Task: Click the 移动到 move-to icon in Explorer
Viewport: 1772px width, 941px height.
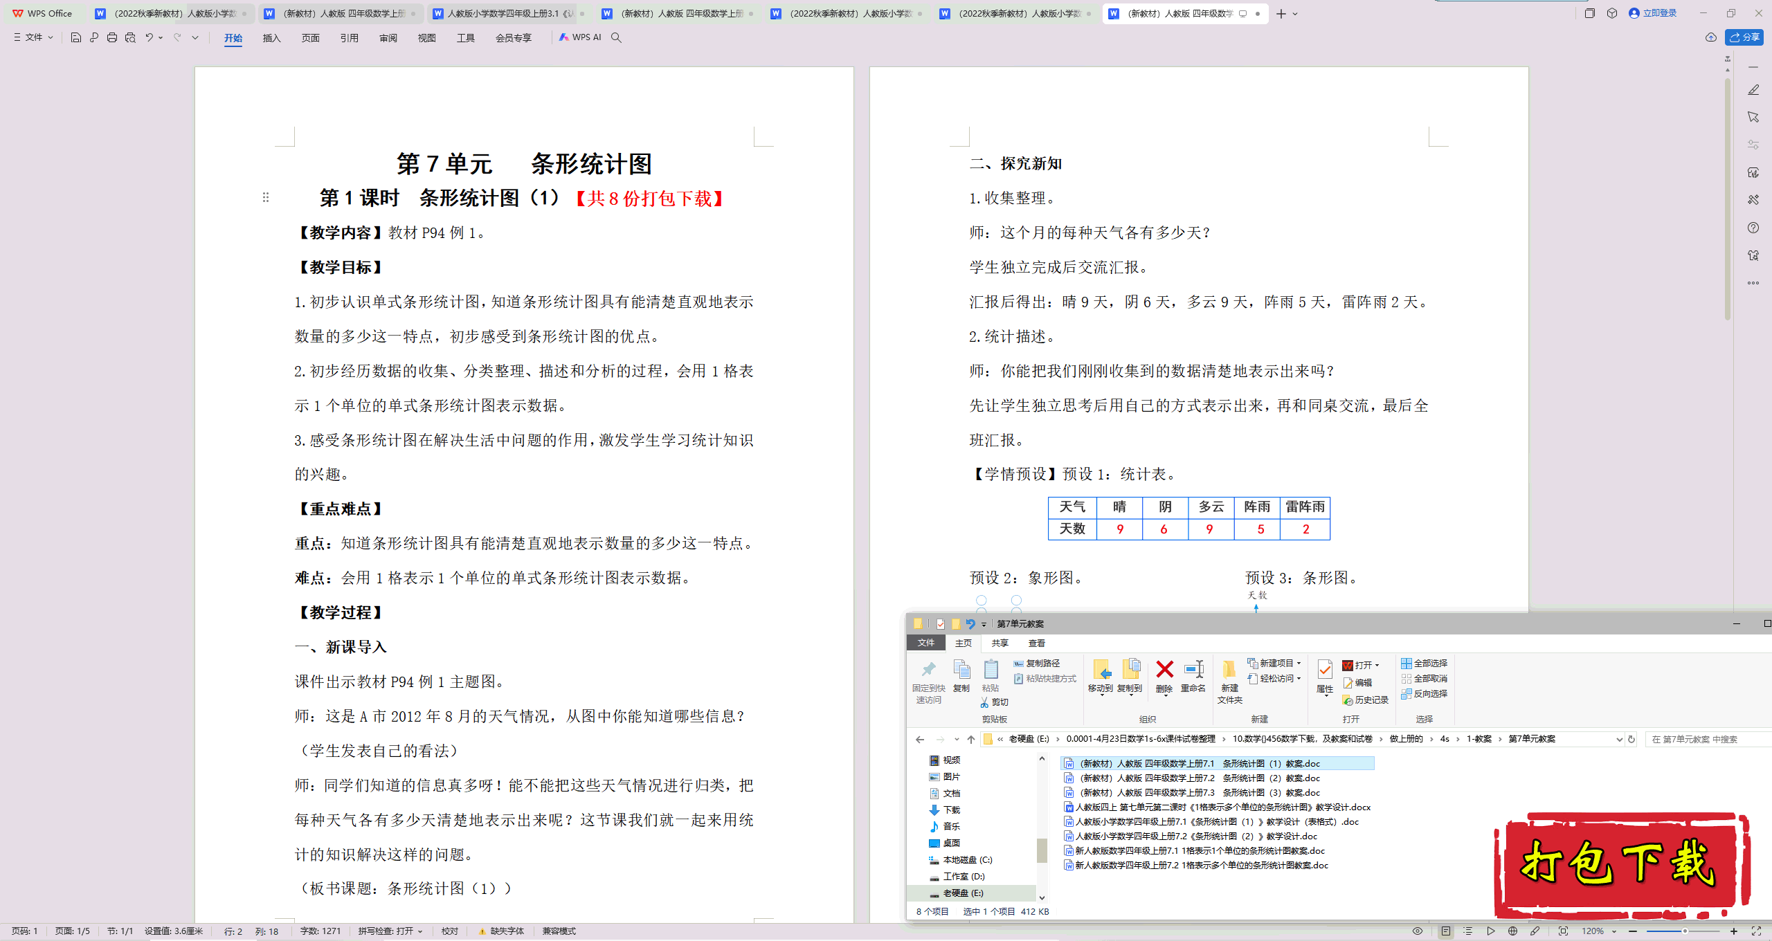Action: coord(1101,676)
